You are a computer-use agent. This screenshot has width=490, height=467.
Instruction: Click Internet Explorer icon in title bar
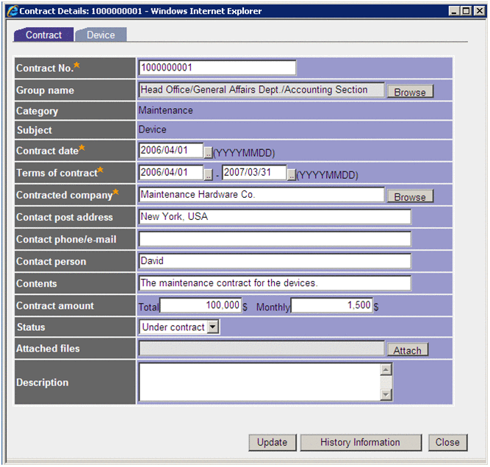tap(11, 11)
